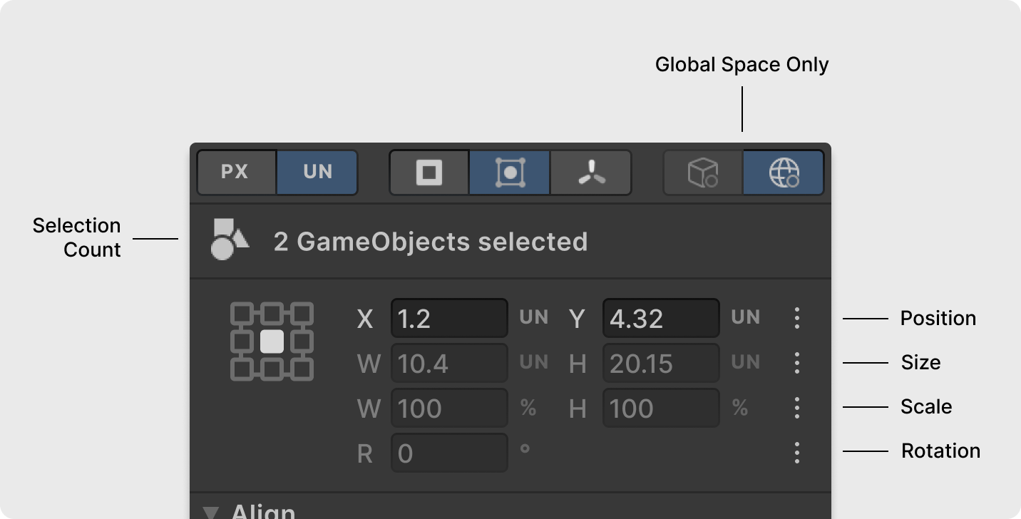
Task: Click the global space globe icon
Action: (784, 173)
